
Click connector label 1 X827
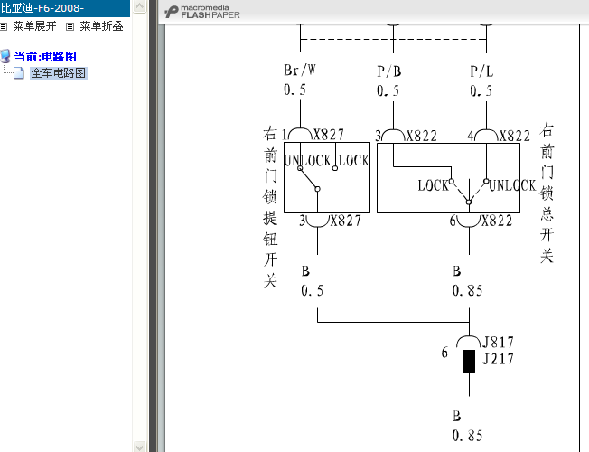coord(313,135)
